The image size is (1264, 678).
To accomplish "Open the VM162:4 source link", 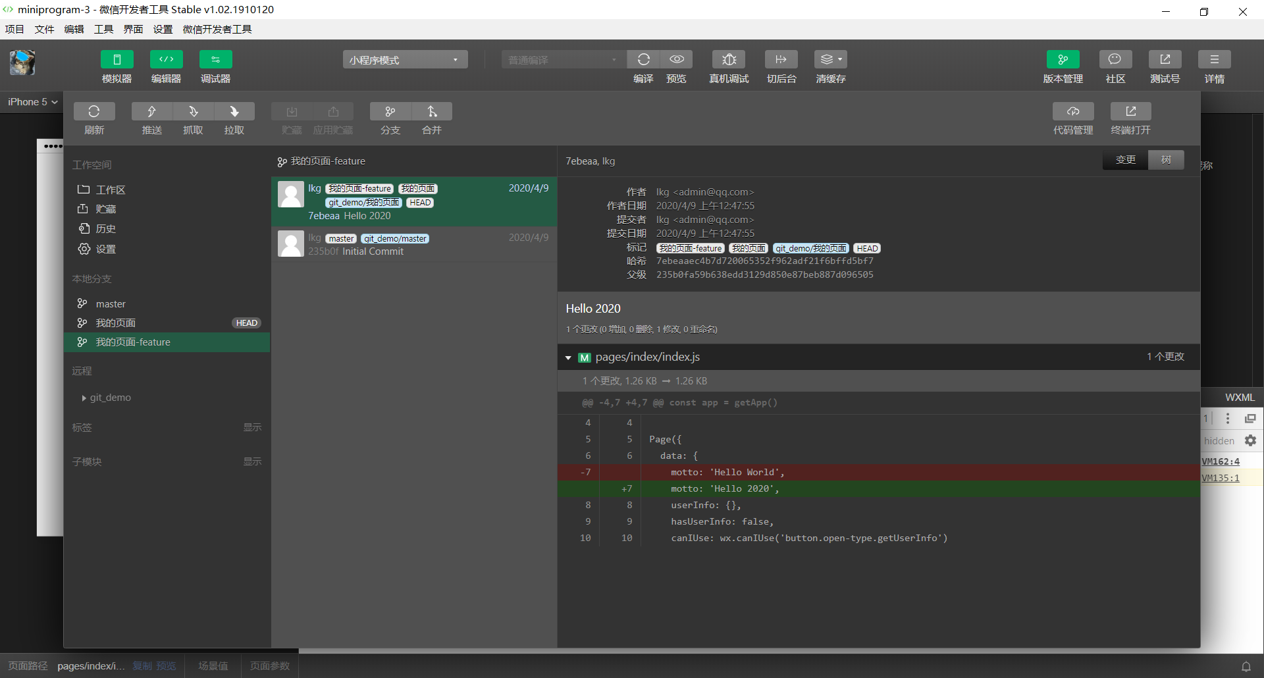I will pos(1221,461).
